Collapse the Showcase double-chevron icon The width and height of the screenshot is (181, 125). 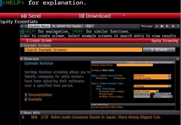point(177,59)
